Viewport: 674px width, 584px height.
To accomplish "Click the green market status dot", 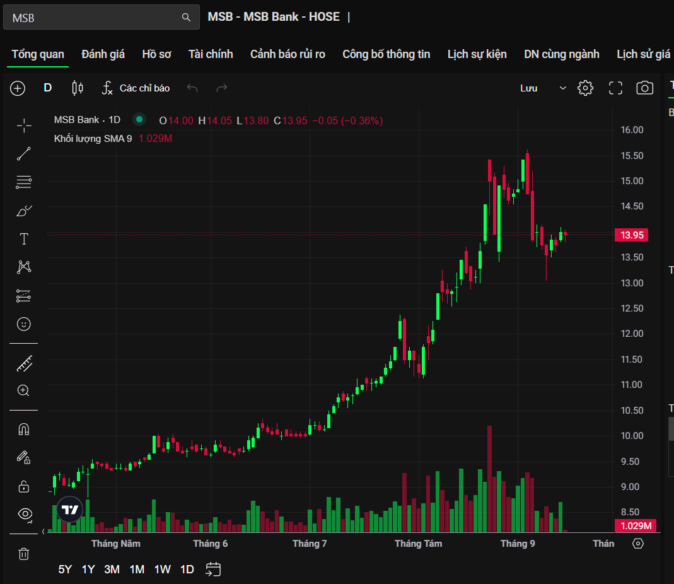I will click(139, 120).
